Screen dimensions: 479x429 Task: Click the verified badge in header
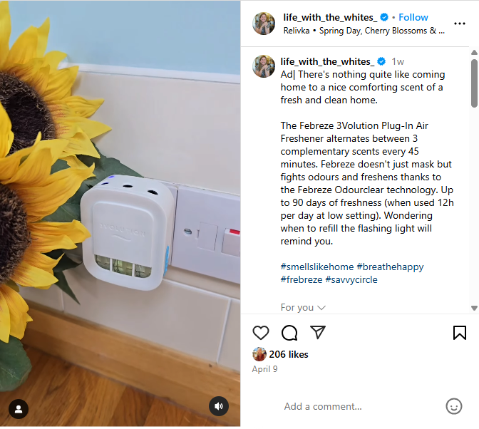click(x=384, y=17)
